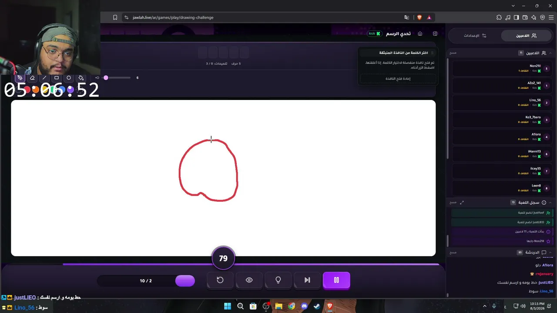Click the translate page icon in address bar
The image size is (557, 313).
tap(406, 17)
